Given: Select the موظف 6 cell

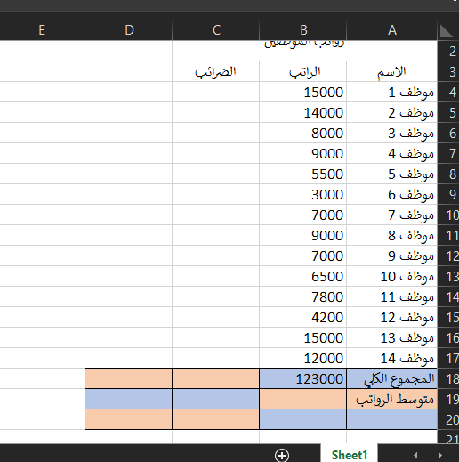Looking at the screenshot, I should (392, 195).
